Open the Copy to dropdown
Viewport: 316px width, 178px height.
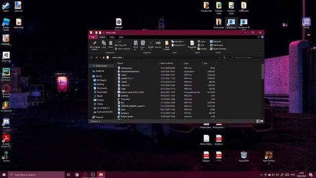coord(143,45)
